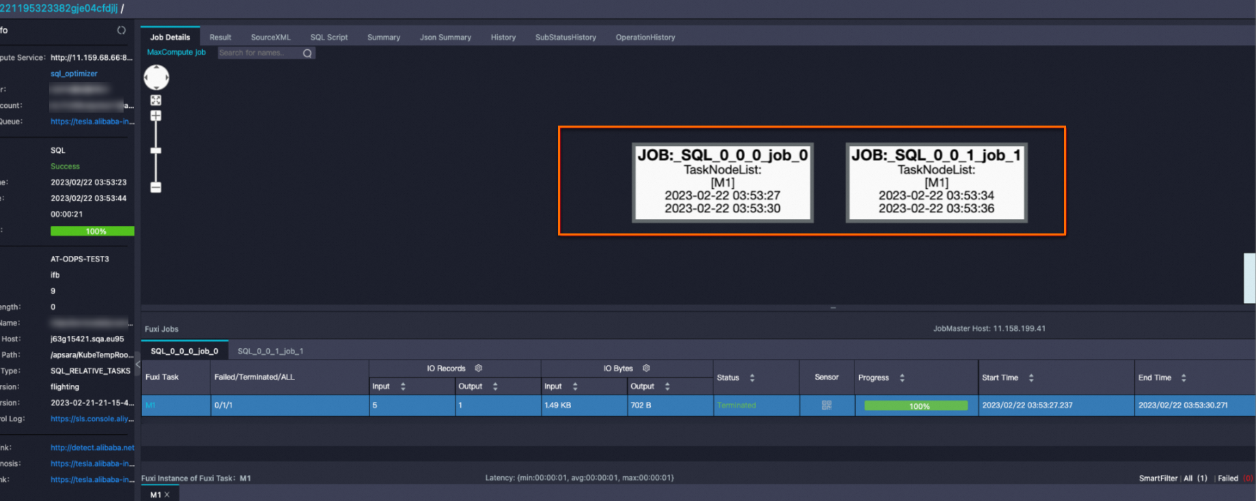Open IO Bytes settings gear

click(646, 368)
